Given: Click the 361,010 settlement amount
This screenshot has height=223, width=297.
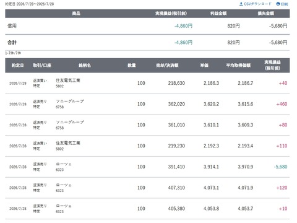Looking at the screenshot, I should pyautogui.click(x=176, y=125).
